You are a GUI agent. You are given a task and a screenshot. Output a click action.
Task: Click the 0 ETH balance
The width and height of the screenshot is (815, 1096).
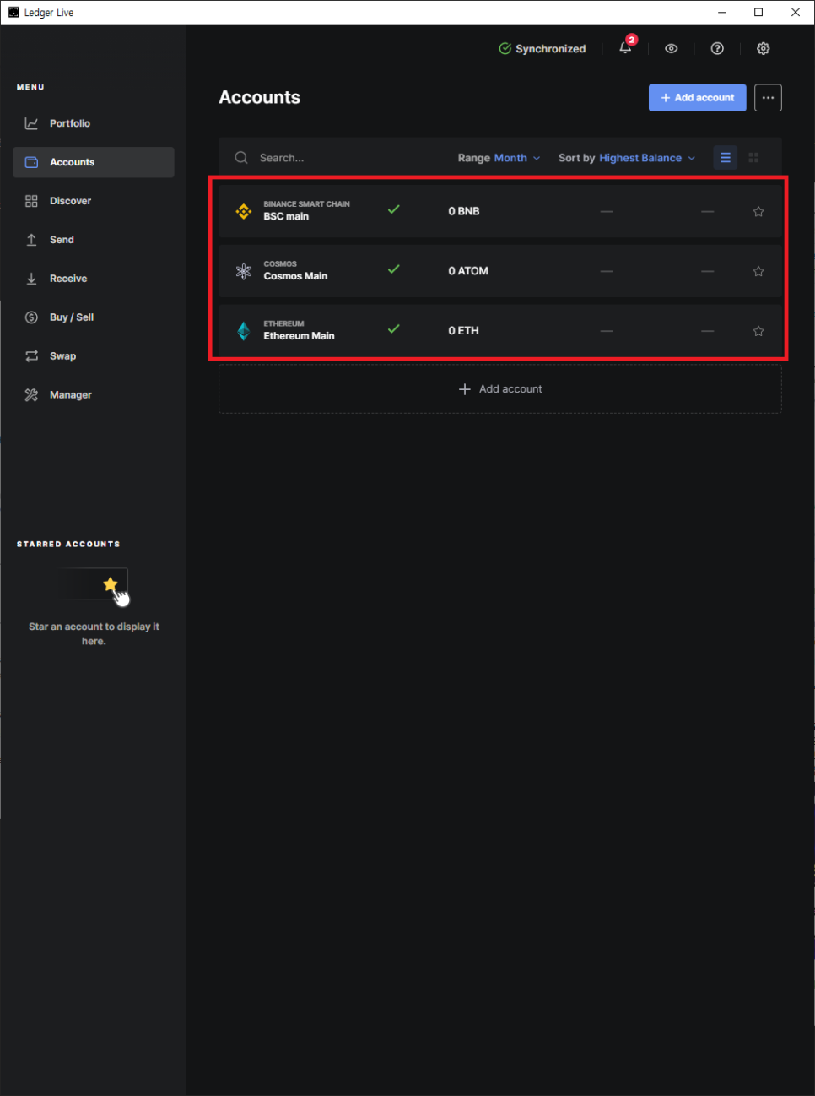click(x=463, y=331)
